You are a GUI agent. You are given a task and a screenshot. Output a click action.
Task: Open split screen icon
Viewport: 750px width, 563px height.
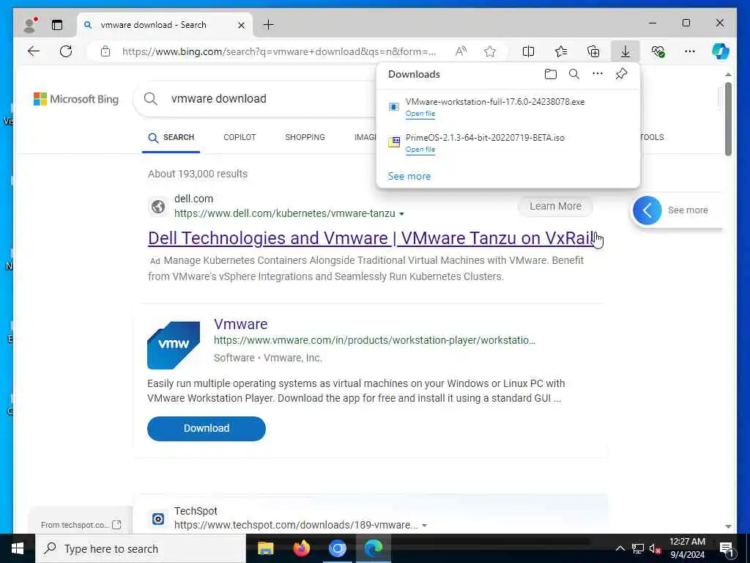pos(529,51)
